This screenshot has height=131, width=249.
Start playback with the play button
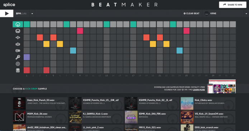pos(7,14)
